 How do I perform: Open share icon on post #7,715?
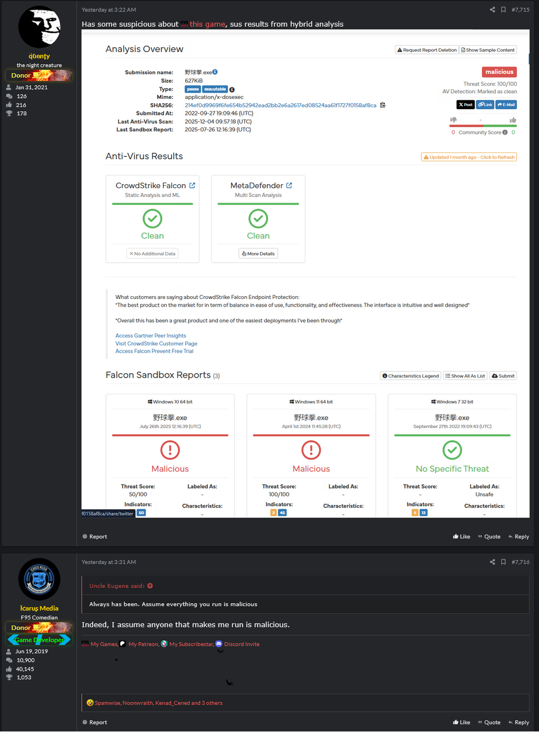(x=492, y=9)
